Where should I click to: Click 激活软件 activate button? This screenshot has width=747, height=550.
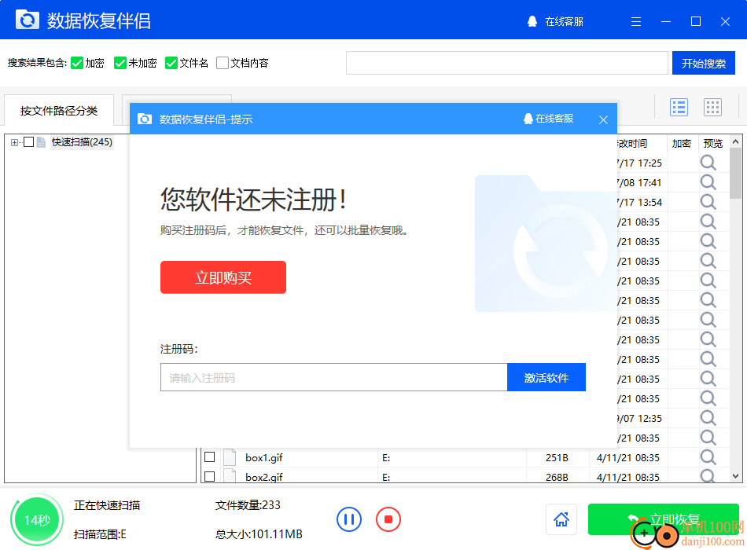[x=546, y=378]
